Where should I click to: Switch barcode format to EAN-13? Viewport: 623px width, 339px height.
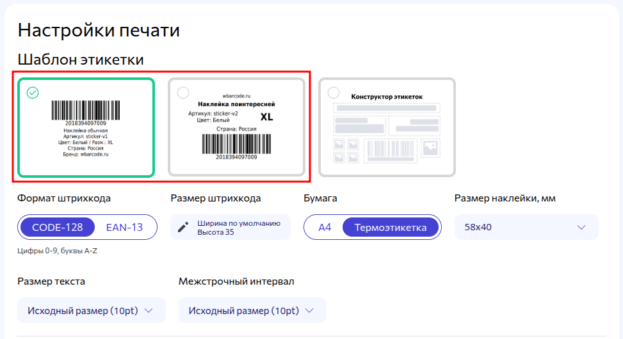124,227
